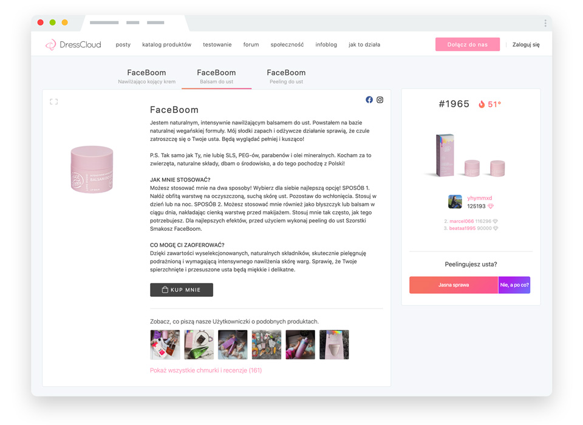Open the Zaloguj się link
The width and height of the screenshot is (583, 425).
[526, 44]
